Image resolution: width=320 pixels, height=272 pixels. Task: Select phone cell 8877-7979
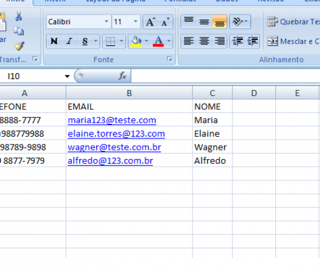[x=33, y=160]
